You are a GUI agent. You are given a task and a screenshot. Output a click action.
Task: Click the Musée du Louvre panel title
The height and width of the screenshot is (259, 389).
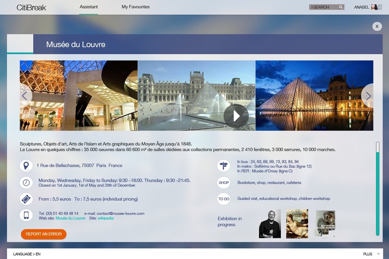[x=76, y=44]
